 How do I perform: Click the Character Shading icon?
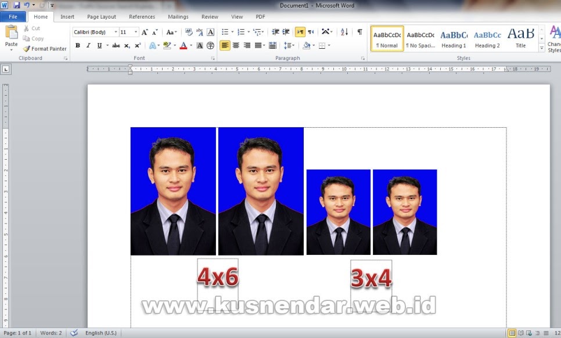click(200, 45)
